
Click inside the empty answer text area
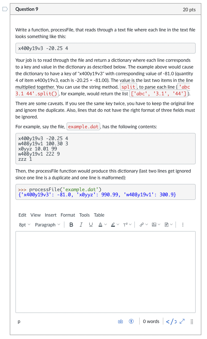pos(105,270)
